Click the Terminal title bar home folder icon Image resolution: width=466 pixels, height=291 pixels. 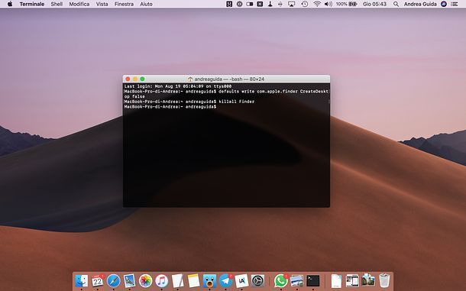pyautogui.click(x=190, y=79)
